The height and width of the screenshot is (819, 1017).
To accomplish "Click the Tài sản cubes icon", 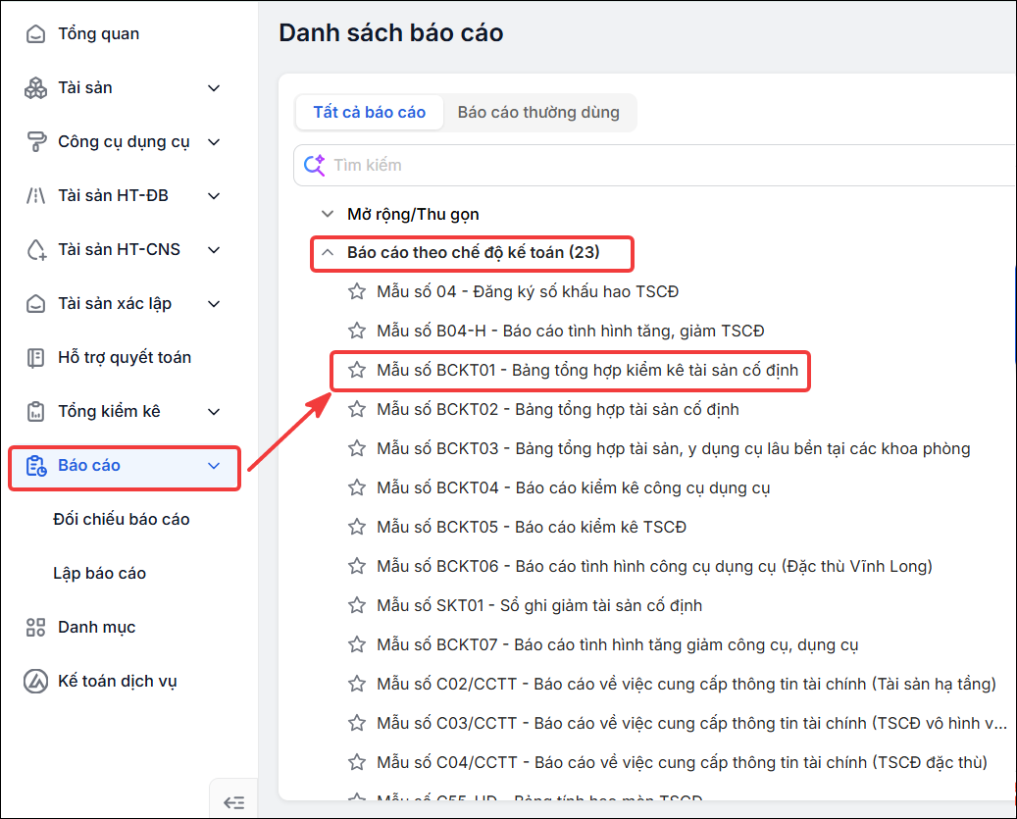I will 35,87.
